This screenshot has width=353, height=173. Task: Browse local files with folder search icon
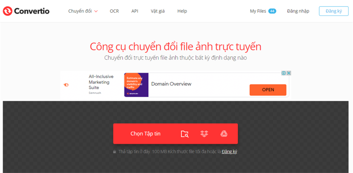point(184,134)
